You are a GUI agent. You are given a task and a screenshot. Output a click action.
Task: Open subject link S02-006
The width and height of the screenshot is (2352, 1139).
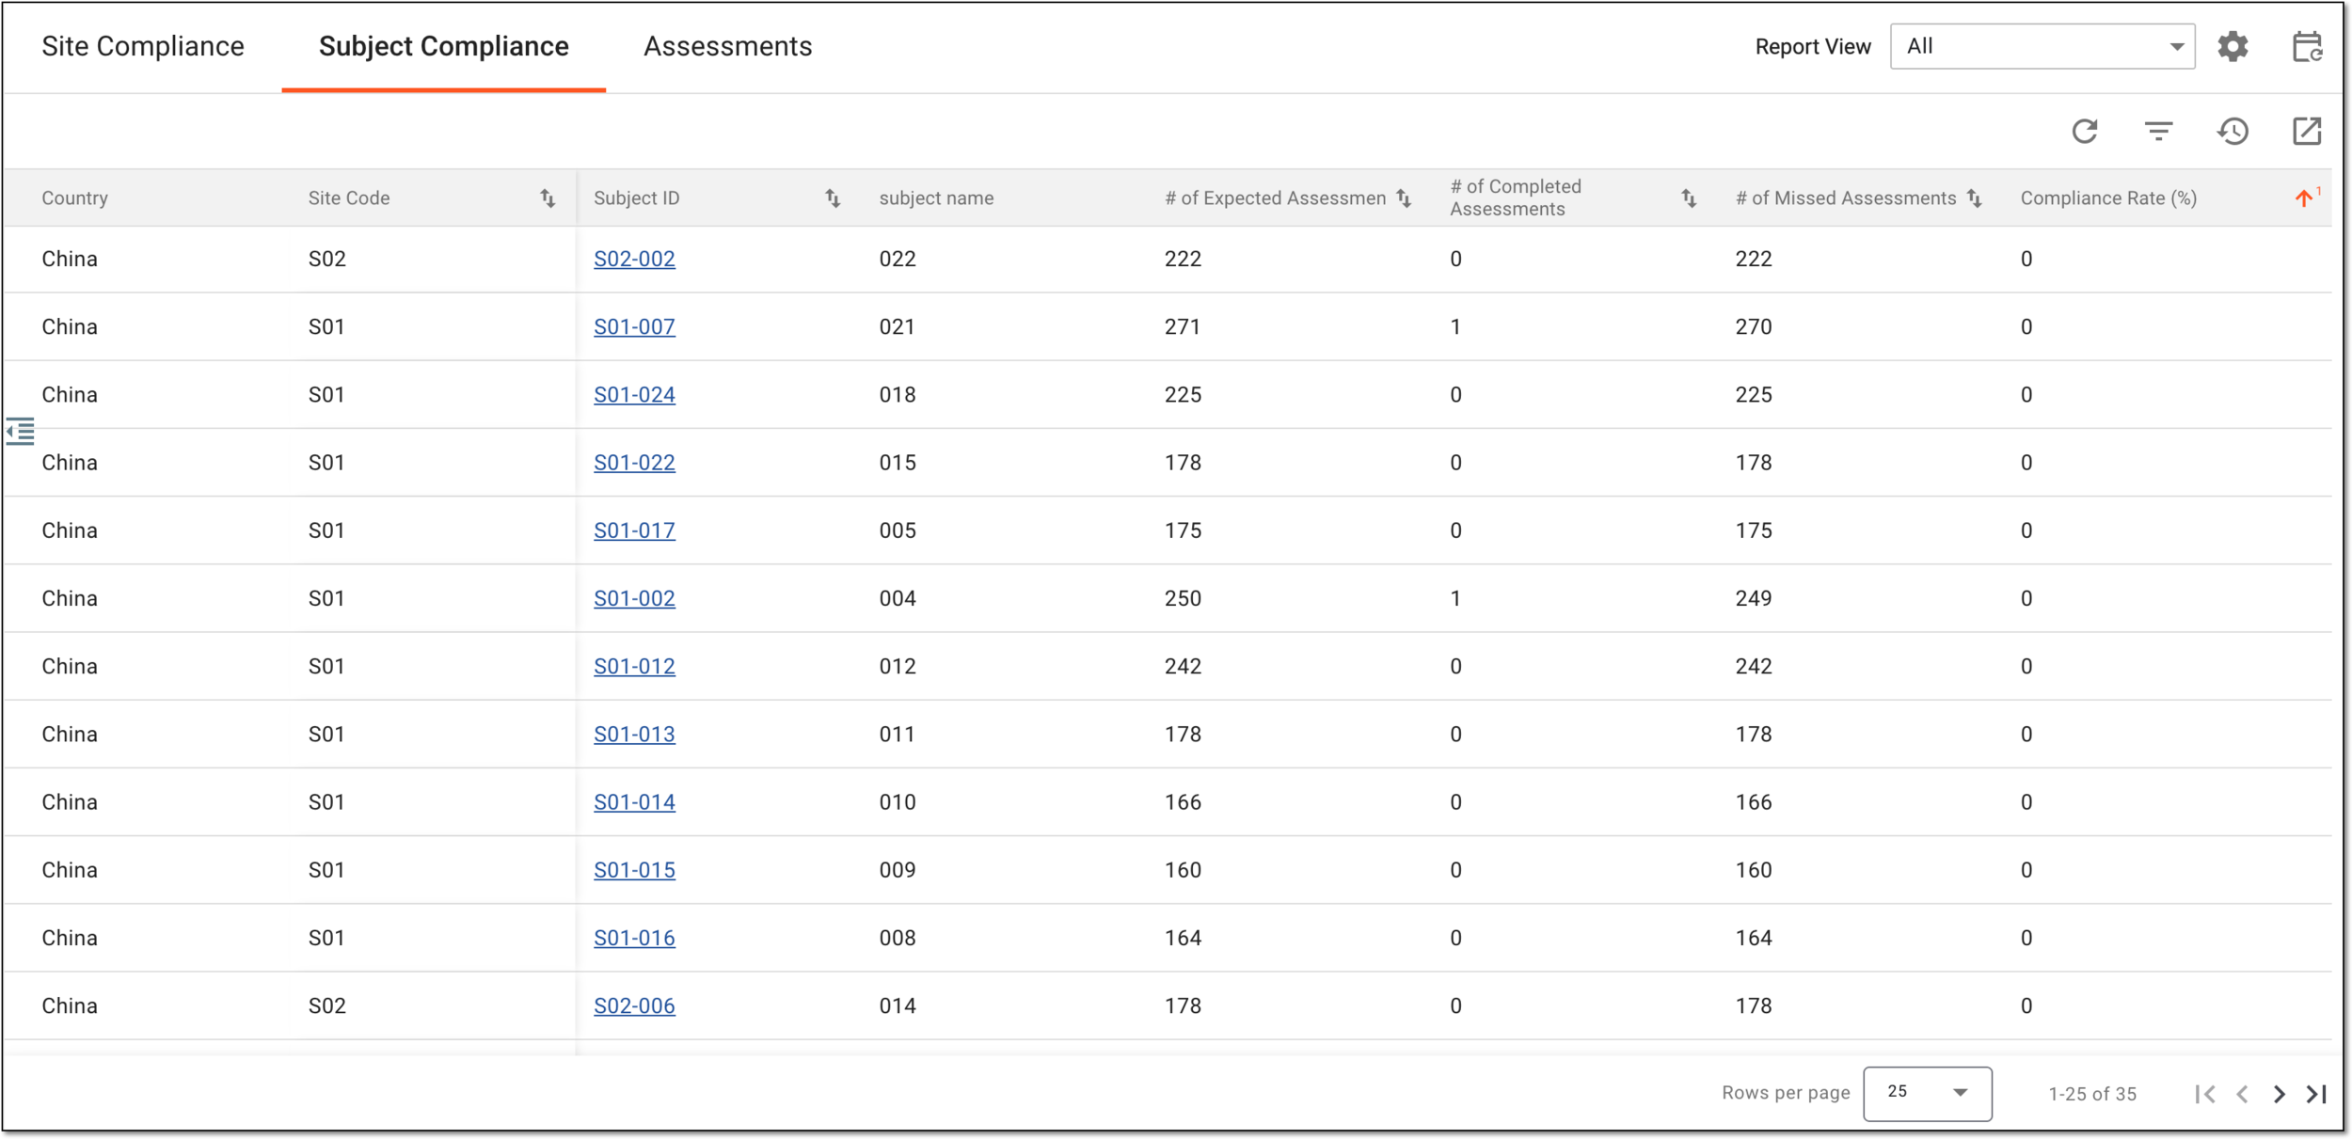click(x=634, y=1005)
